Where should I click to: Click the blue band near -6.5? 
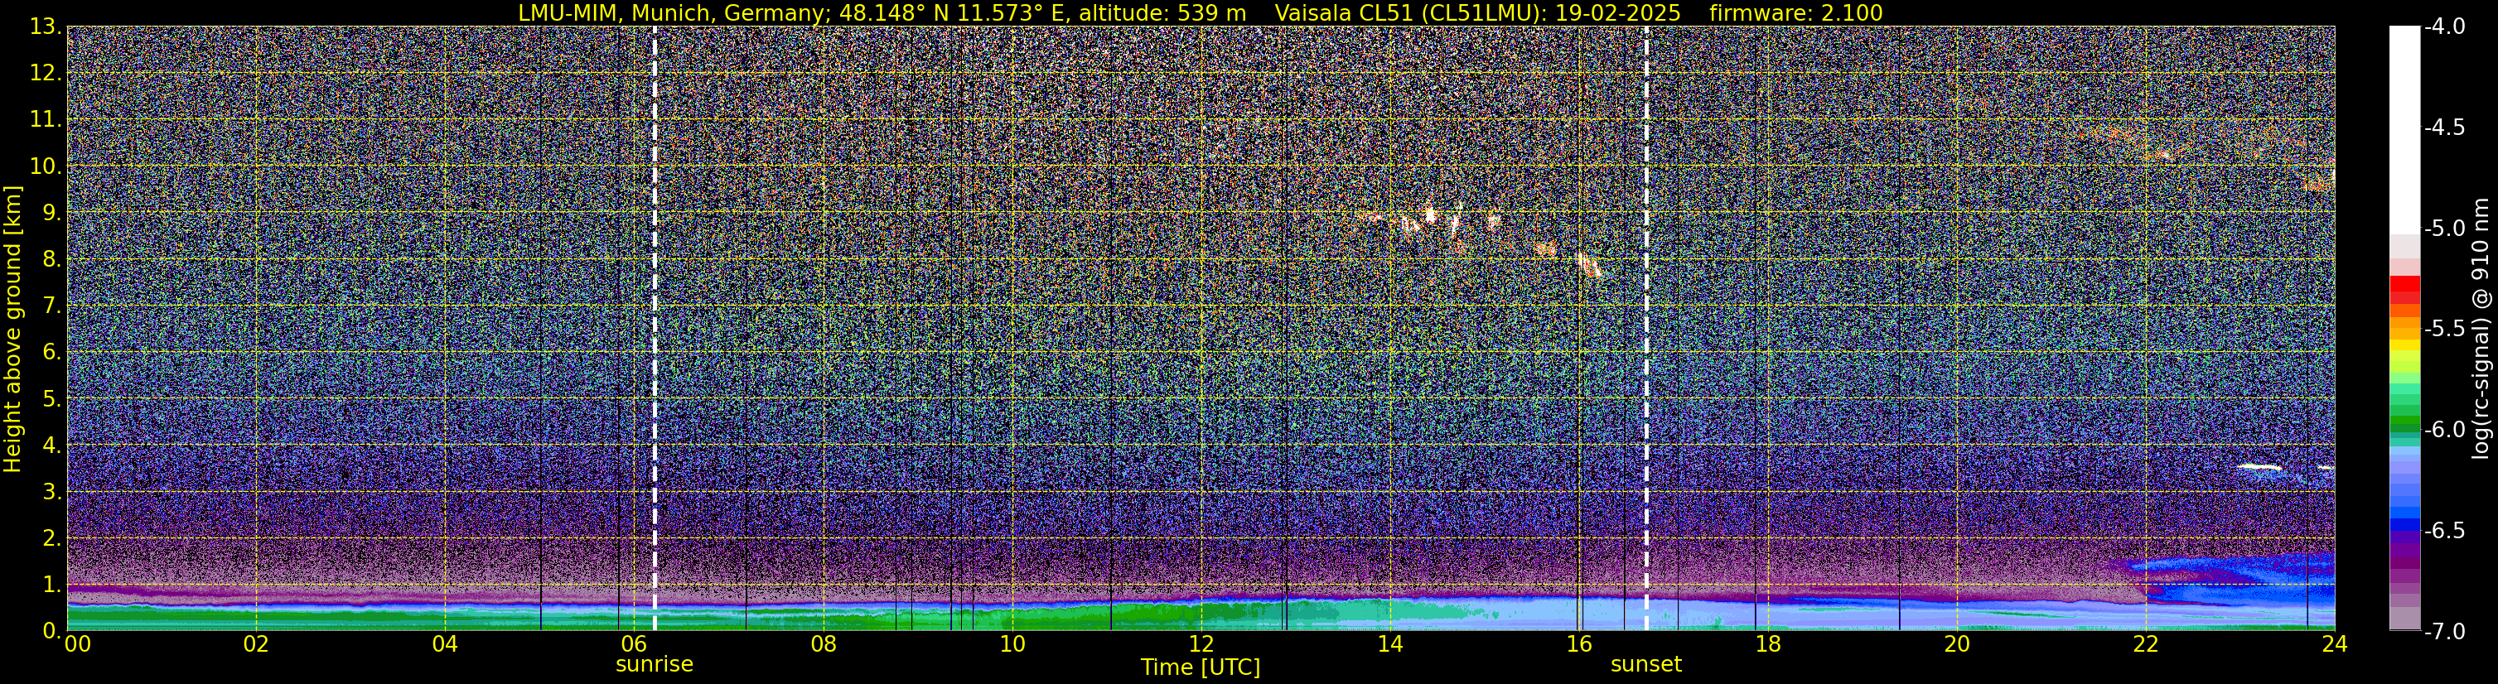[2404, 524]
